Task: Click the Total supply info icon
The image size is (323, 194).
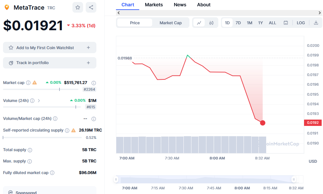Action: 30,150
